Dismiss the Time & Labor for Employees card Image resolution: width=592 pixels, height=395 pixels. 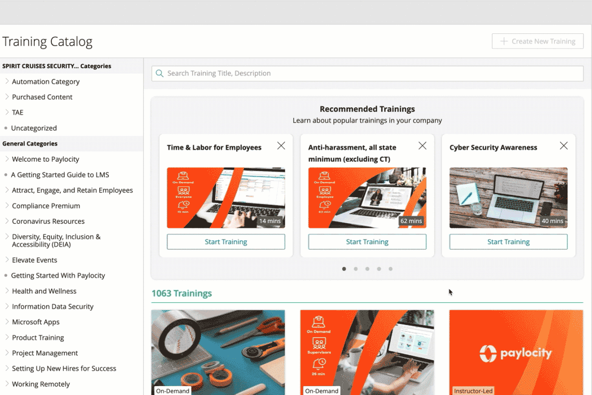pyautogui.click(x=281, y=146)
